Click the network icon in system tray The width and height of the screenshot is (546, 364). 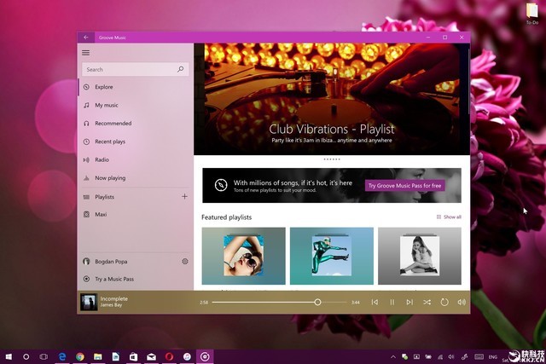coord(440,356)
